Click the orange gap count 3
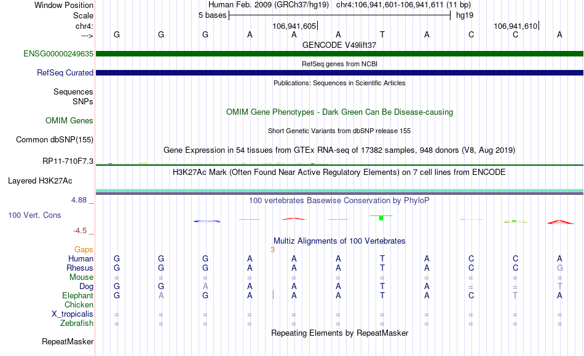584x356 pixels. (272, 250)
